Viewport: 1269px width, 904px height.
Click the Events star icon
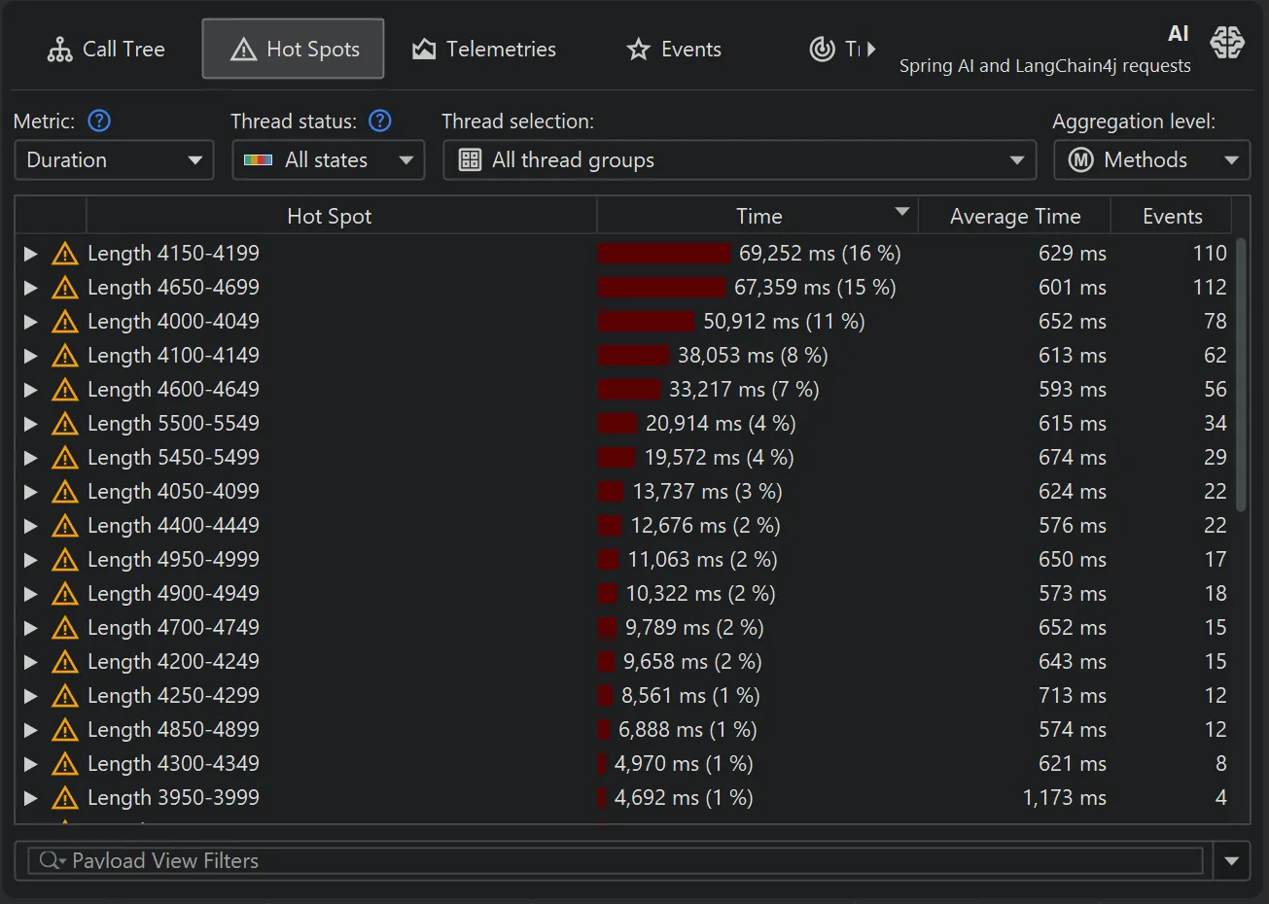click(638, 49)
